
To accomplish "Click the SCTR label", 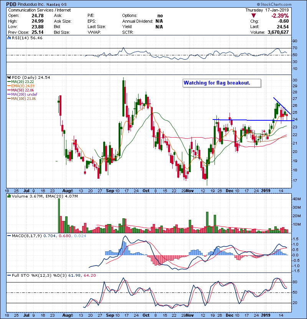I will (x=128, y=32).
